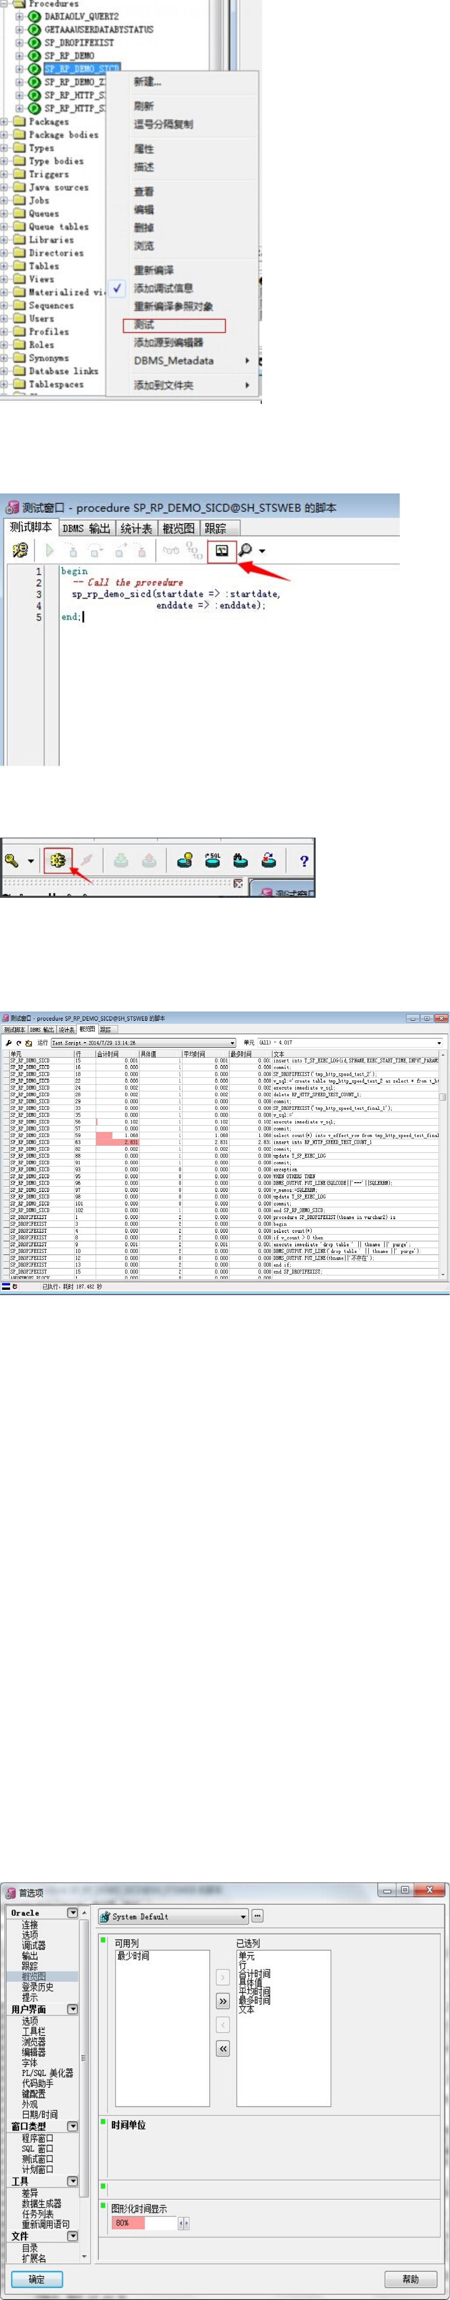This screenshot has height=2300, width=450.
Task: Click the key logon icon in main toolbar
Action: click(11, 861)
